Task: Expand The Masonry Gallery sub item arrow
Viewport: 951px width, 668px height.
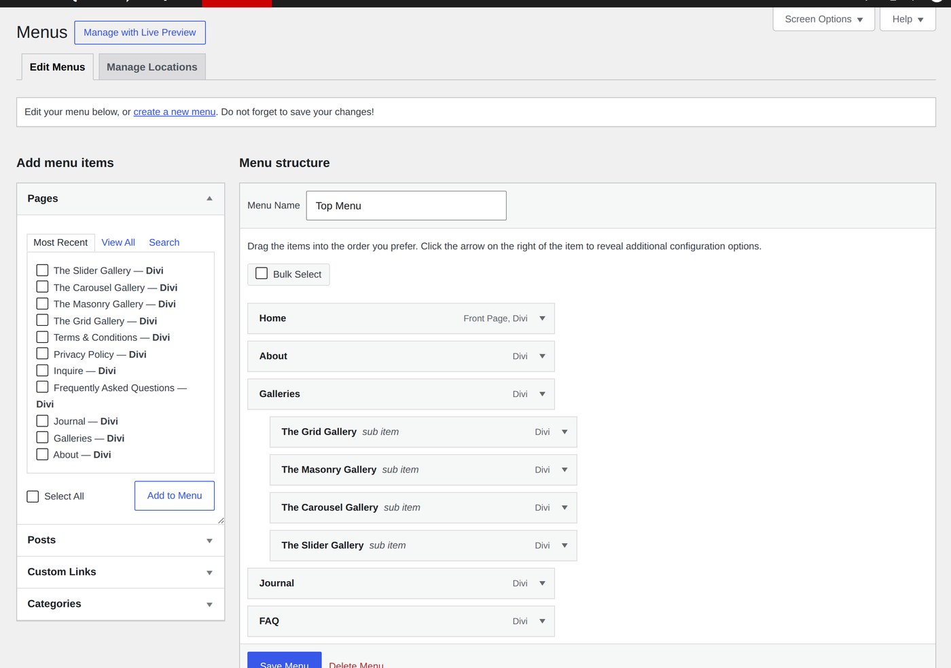Action: click(x=564, y=470)
